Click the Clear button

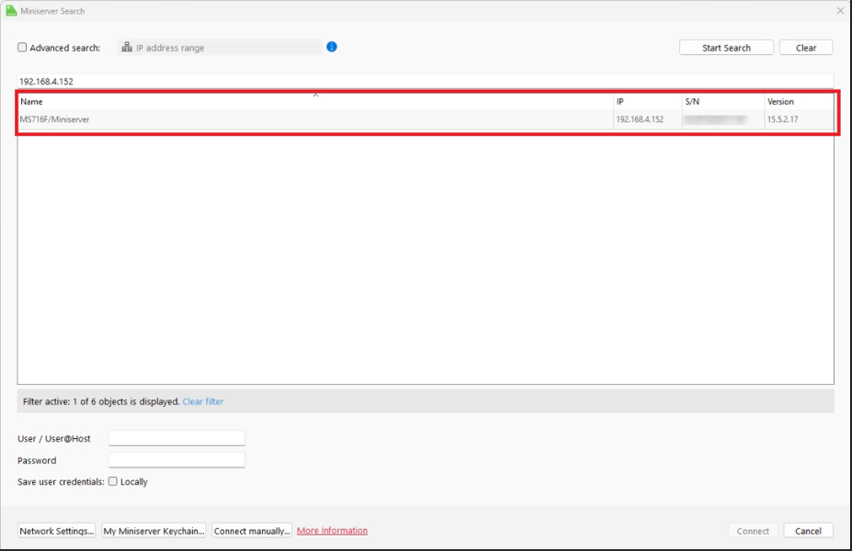805,48
